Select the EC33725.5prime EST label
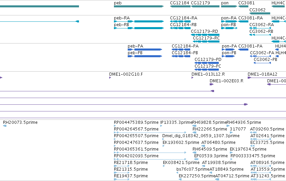 [x=268, y=143]
